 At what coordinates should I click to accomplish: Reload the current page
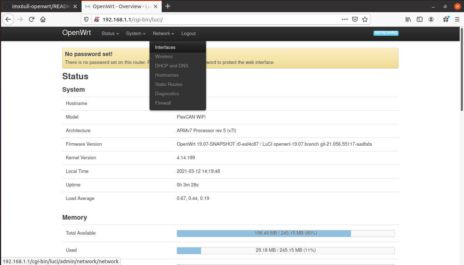(x=31, y=19)
